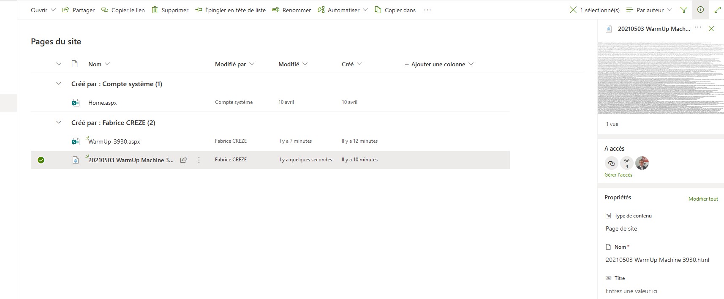Click the Titre value input field
Screen dimensions: 724x299
(659, 291)
